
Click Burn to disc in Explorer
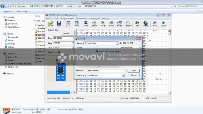point(22,11)
